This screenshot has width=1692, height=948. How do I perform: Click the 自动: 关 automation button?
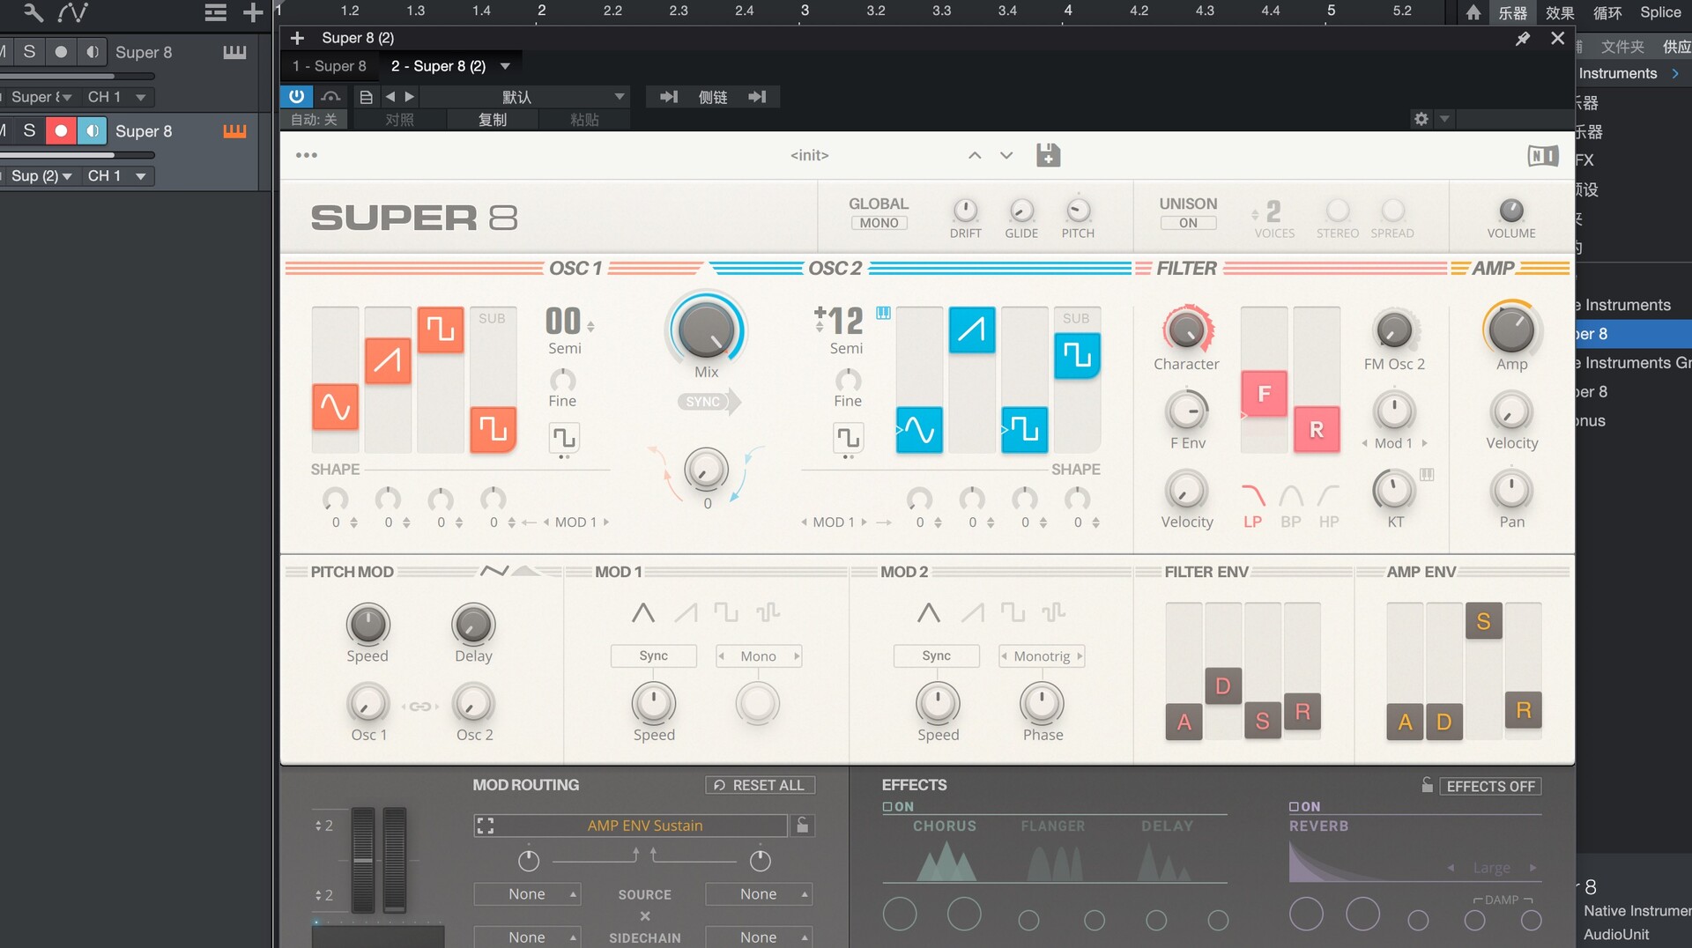(315, 120)
